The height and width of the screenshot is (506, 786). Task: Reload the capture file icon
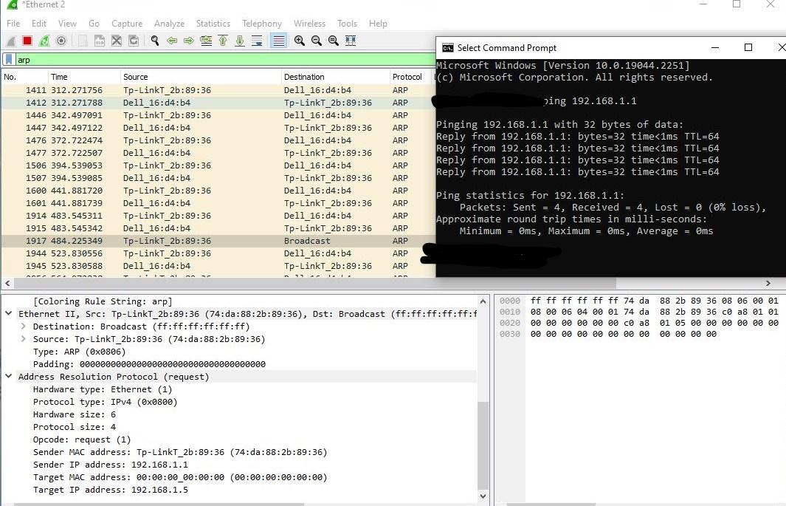(134, 41)
